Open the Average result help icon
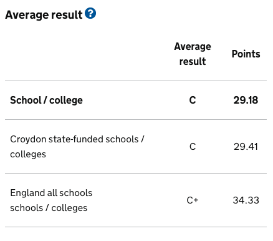This screenshot has width=273, height=241. point(90,13)
